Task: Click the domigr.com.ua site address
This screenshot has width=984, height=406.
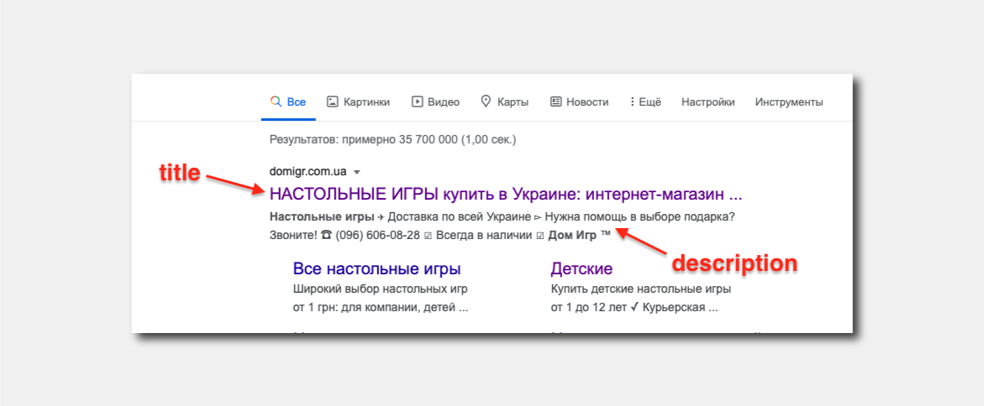Action: [x=308, y=171]
